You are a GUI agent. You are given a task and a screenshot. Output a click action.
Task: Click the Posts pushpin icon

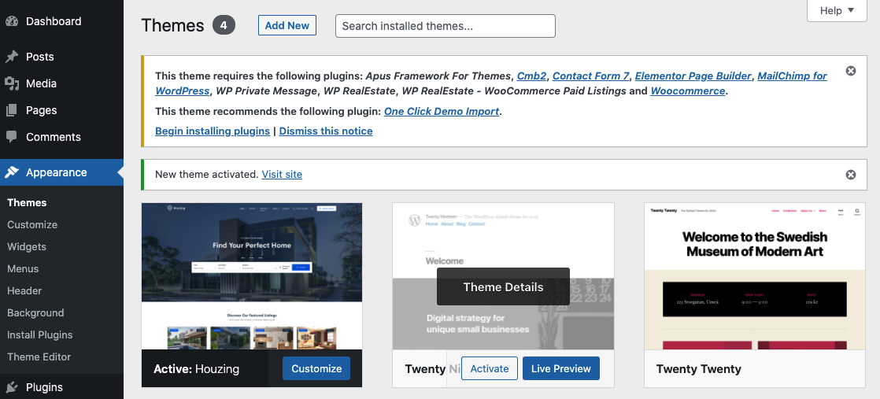pyautogui.click(x=12, y=57)
